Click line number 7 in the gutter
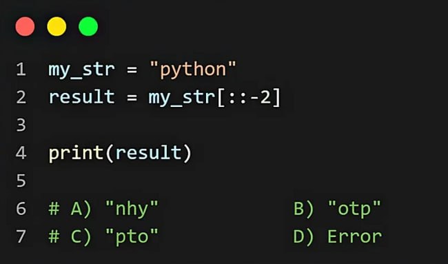This screenshot has width=448, height=264. (x=21, y=236)
